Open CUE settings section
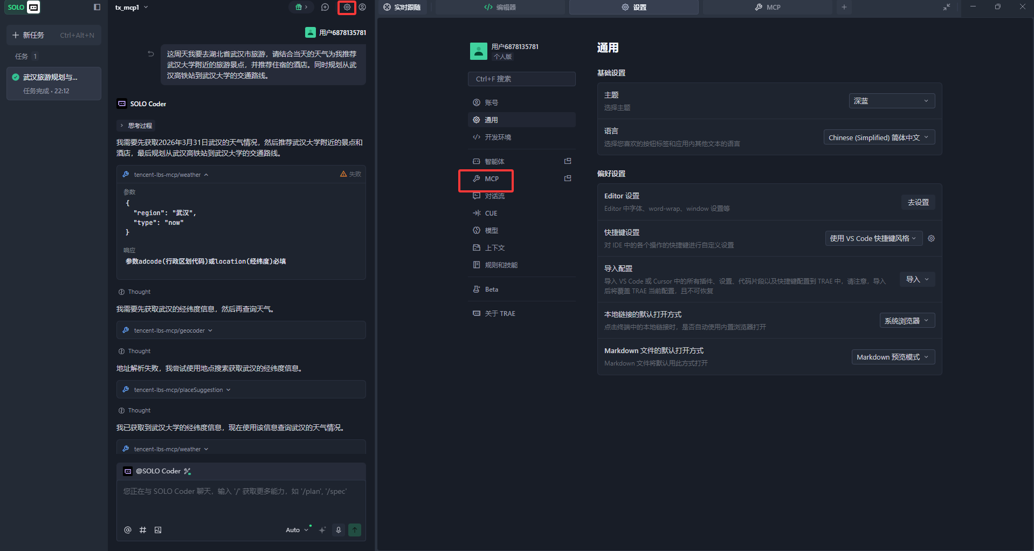Image resolution: width=1034 pixels, height=551 pixels. (x=521, y=213)
